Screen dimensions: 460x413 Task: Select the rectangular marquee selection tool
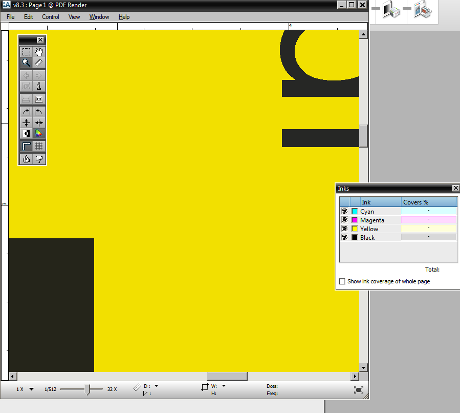[26, 52]
